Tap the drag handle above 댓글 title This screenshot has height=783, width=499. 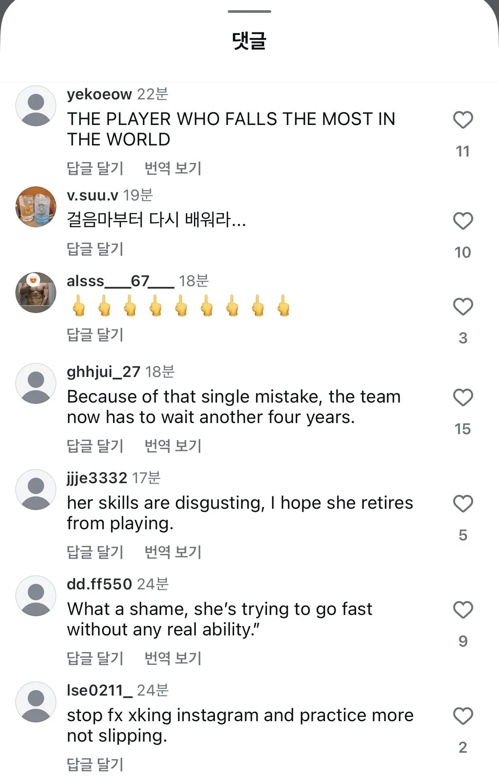[x=249, y=12]
